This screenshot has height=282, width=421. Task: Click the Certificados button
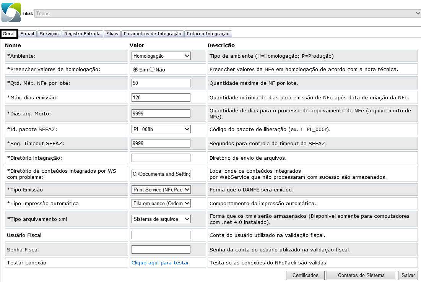305,275
